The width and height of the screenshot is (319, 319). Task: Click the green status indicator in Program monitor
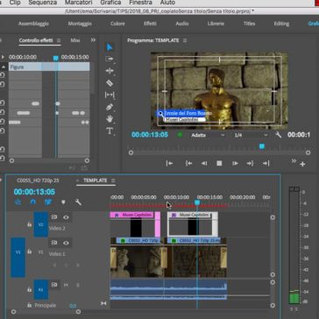[x=180, y=135]
